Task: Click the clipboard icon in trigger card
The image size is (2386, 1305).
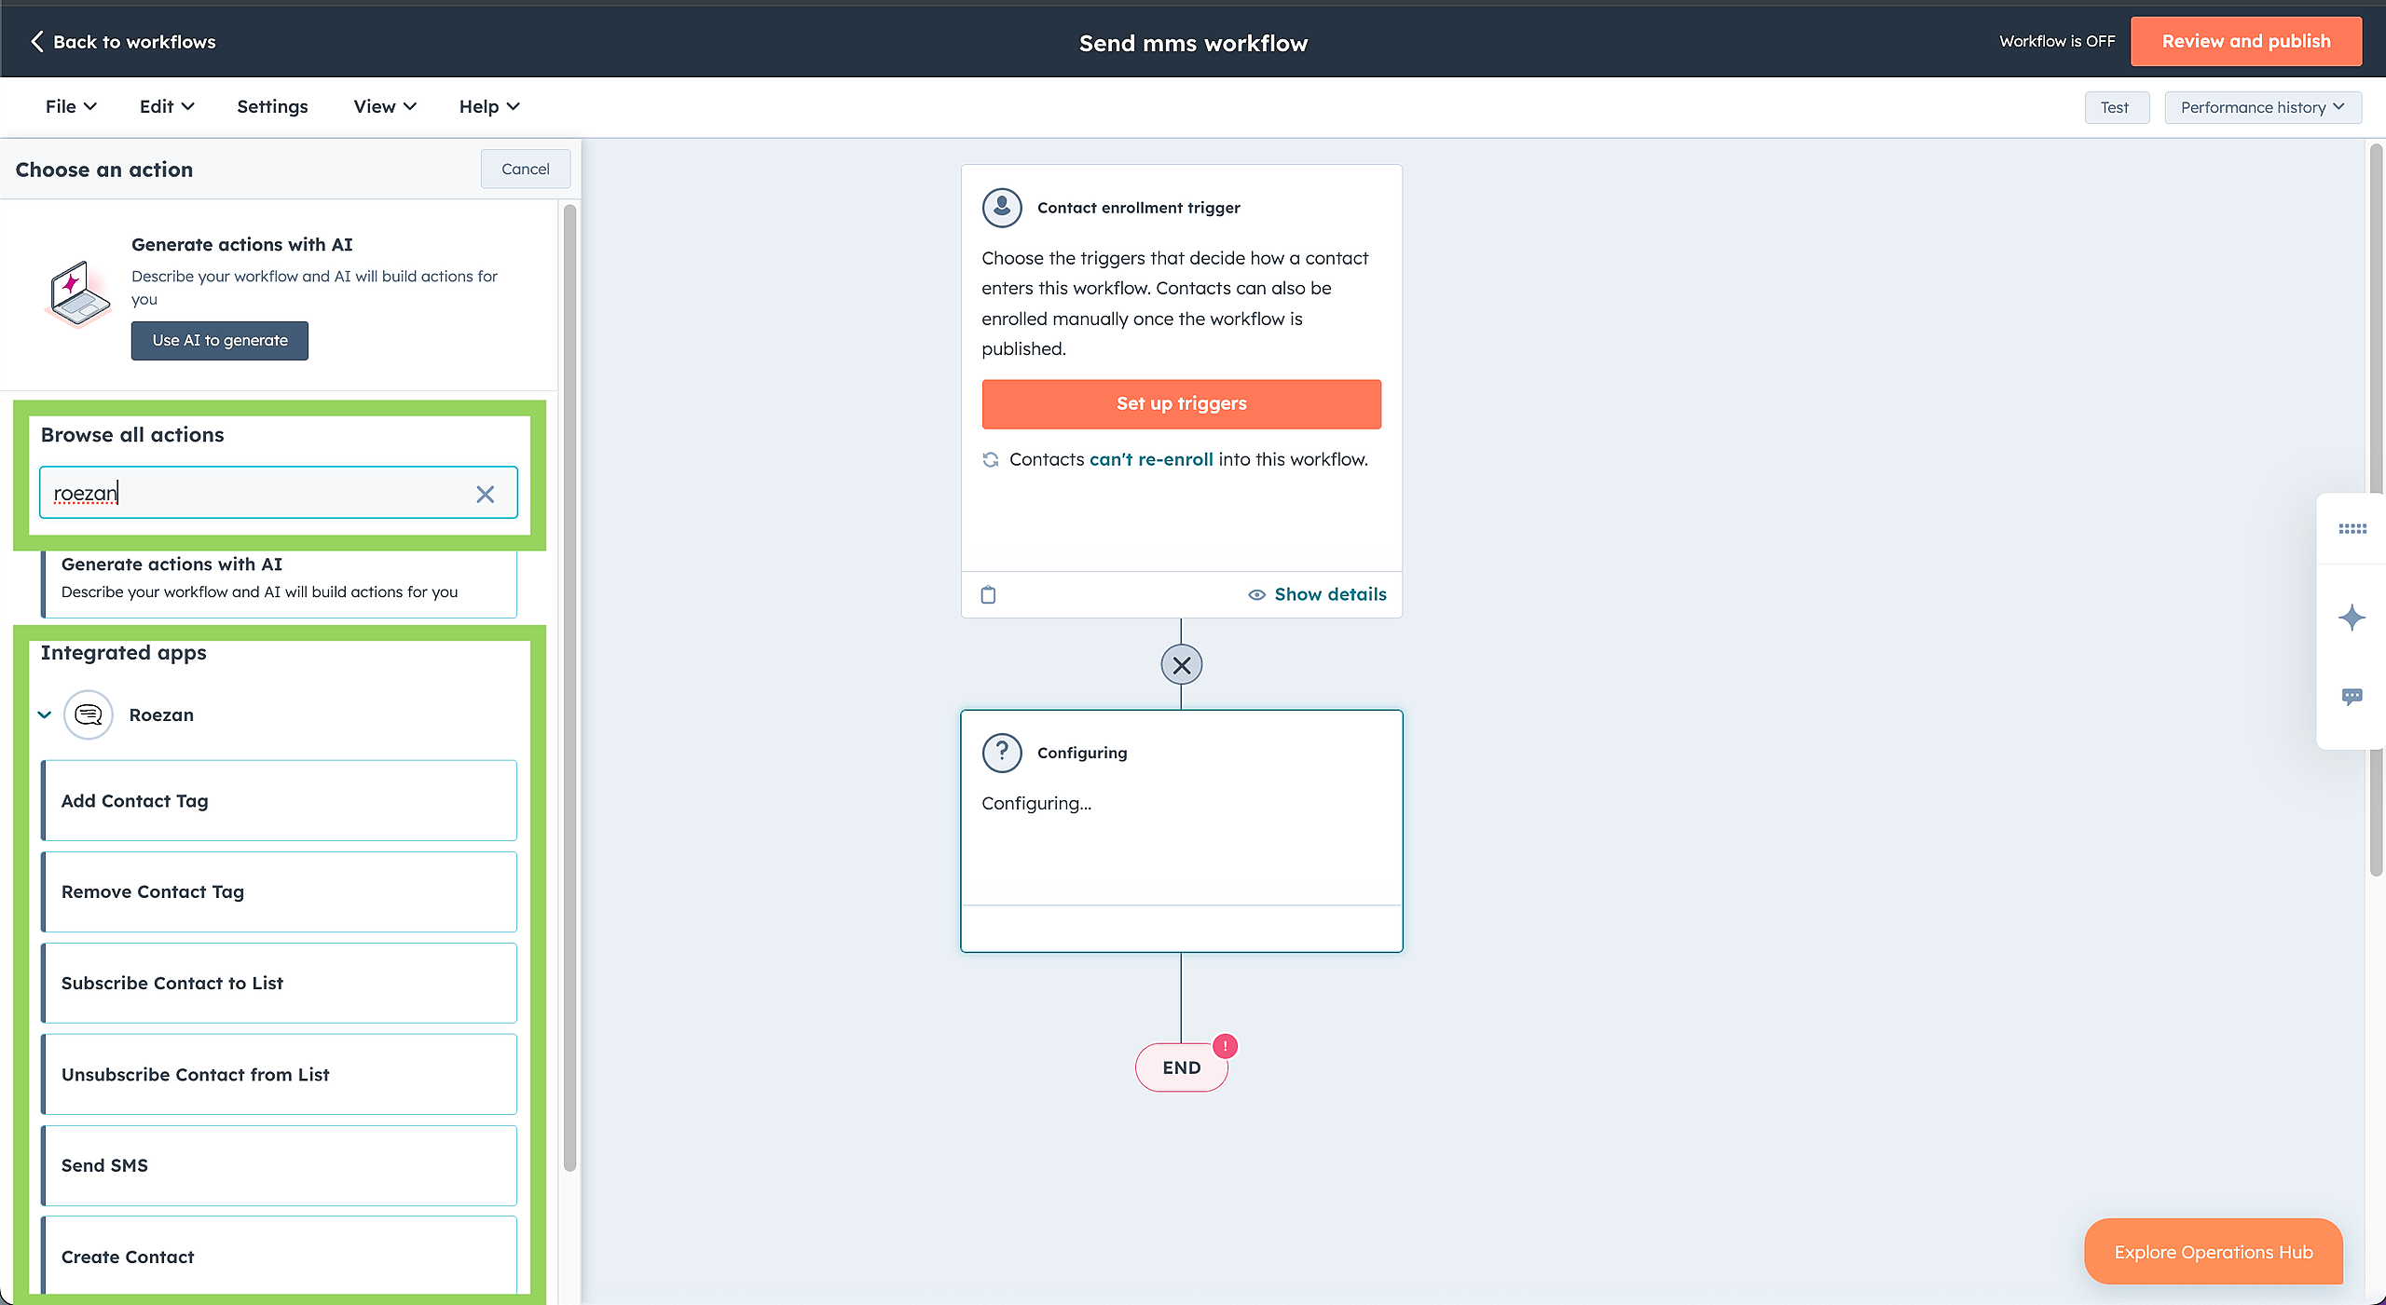Action: pos(988,594)
